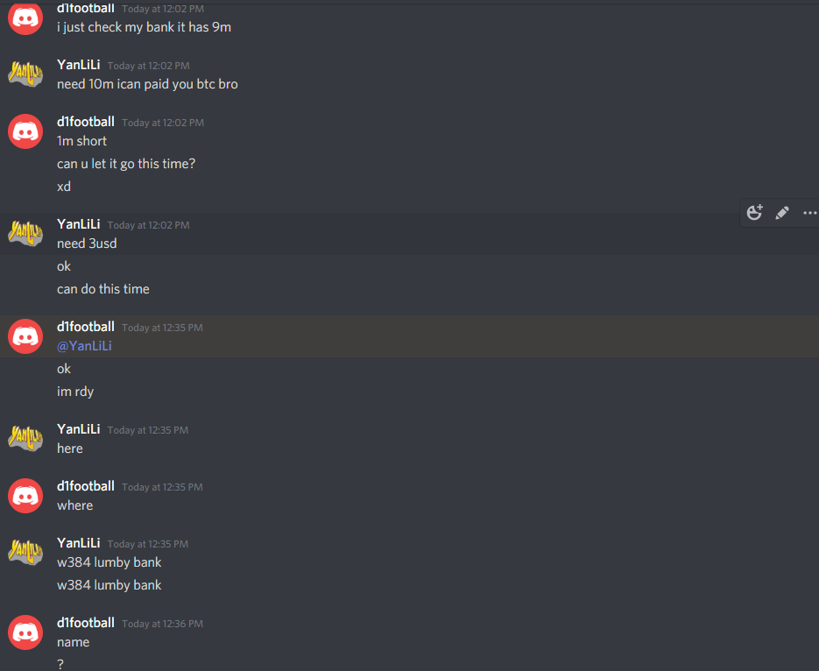The width and height of the screenshot is (819, 671).
Task: Open YanLiLi avatar beside 'need 10m' message
Action: [x=25, y=74]
